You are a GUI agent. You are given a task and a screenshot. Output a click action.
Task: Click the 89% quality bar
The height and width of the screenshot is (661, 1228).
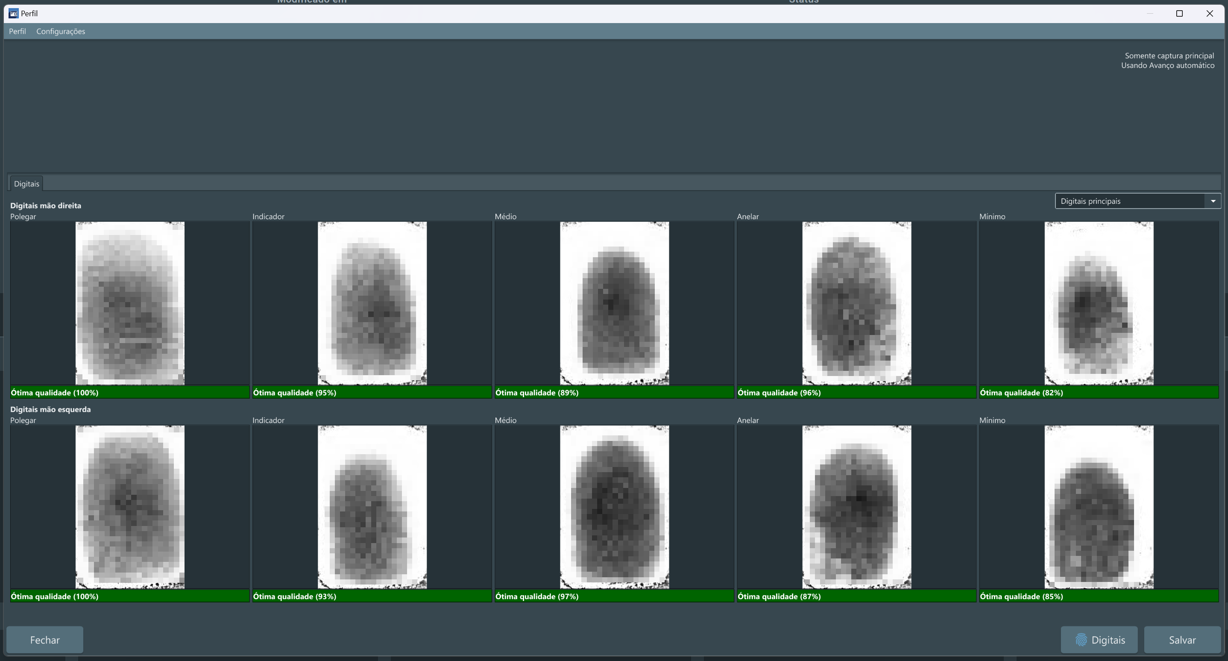pyautogui.click(x=614, y=393)
